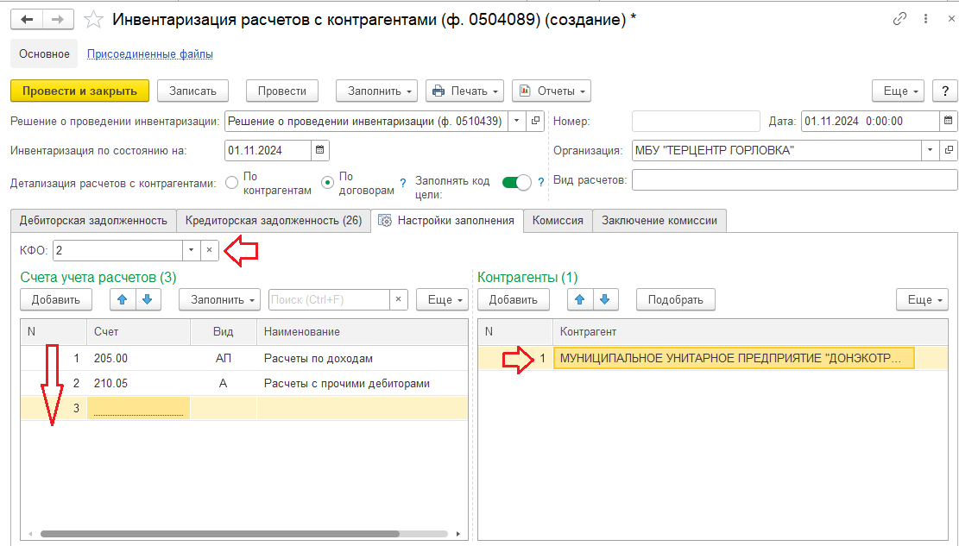Open the help question mark button
The width and height of the screenshot is (959, 546).
(945, 91)
